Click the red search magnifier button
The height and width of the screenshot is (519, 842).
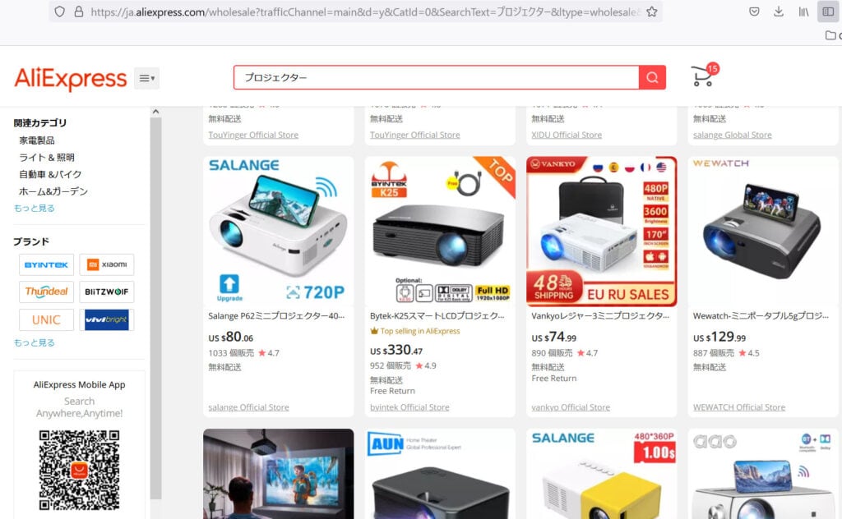[652, 78]
